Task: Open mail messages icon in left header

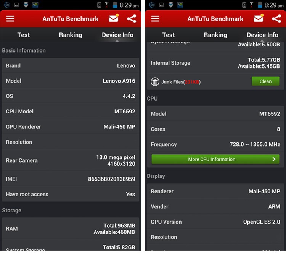Action: pos(114,18)
